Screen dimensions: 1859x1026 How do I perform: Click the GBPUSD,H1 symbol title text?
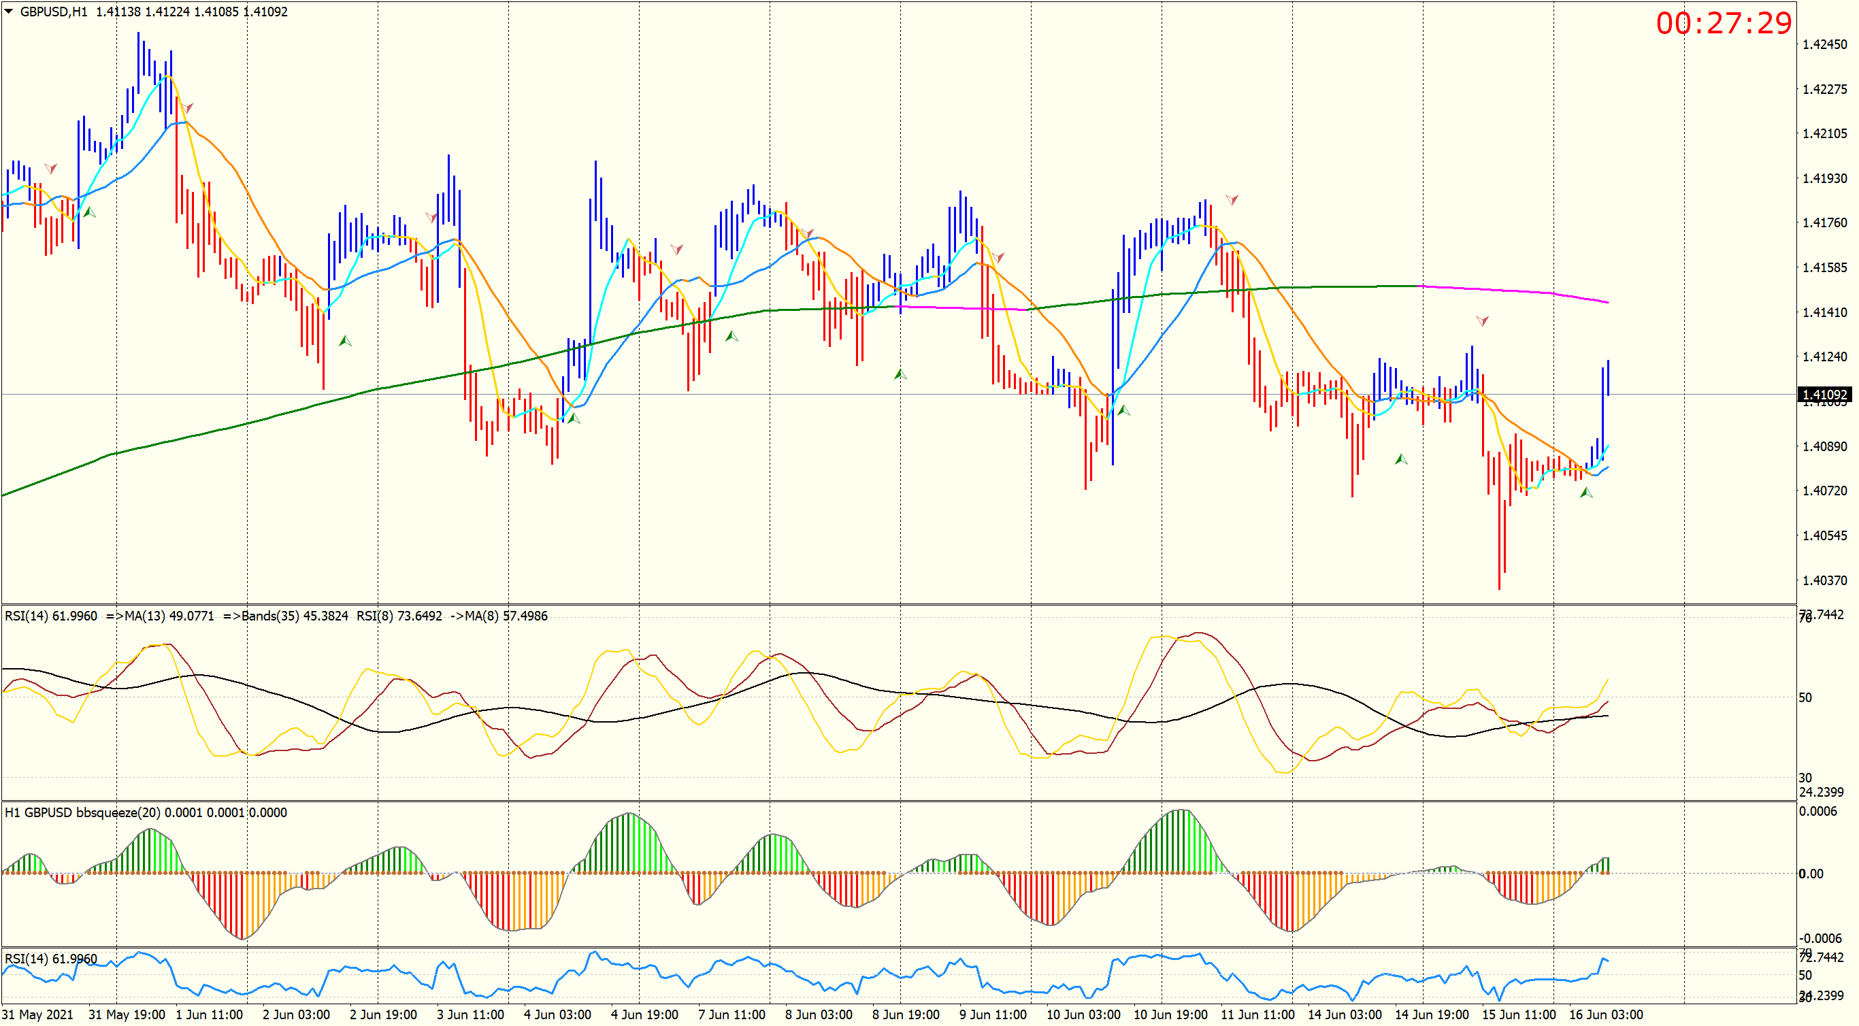click(53, 12)
